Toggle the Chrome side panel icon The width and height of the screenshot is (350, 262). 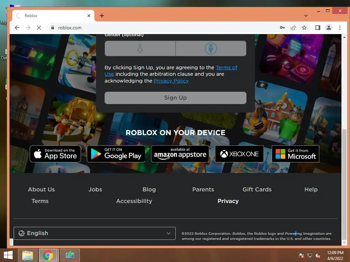click(318, 28)
